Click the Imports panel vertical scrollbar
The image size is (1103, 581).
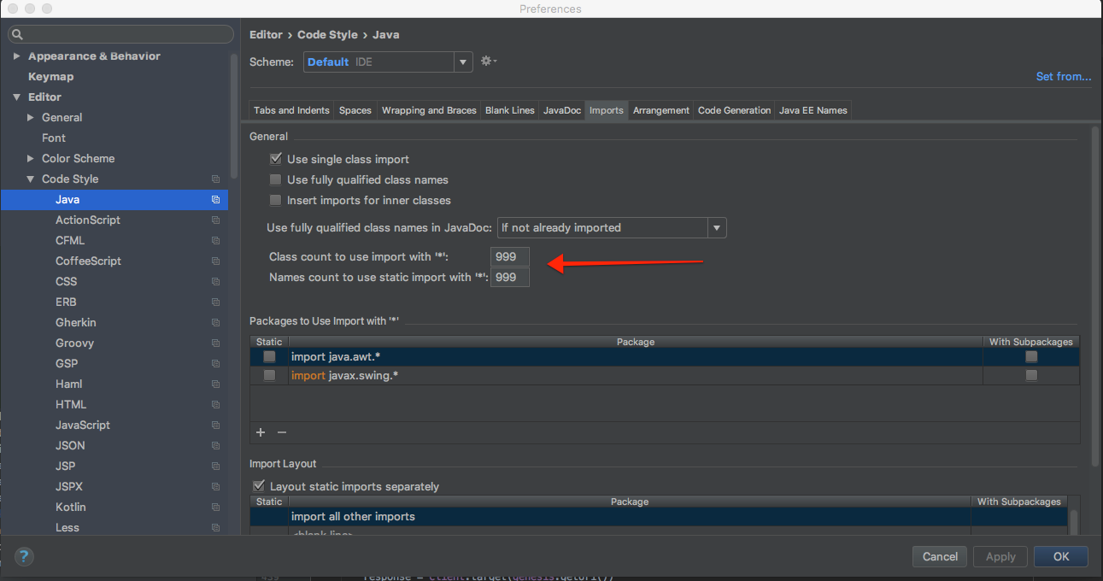[x=1096, y=295]
